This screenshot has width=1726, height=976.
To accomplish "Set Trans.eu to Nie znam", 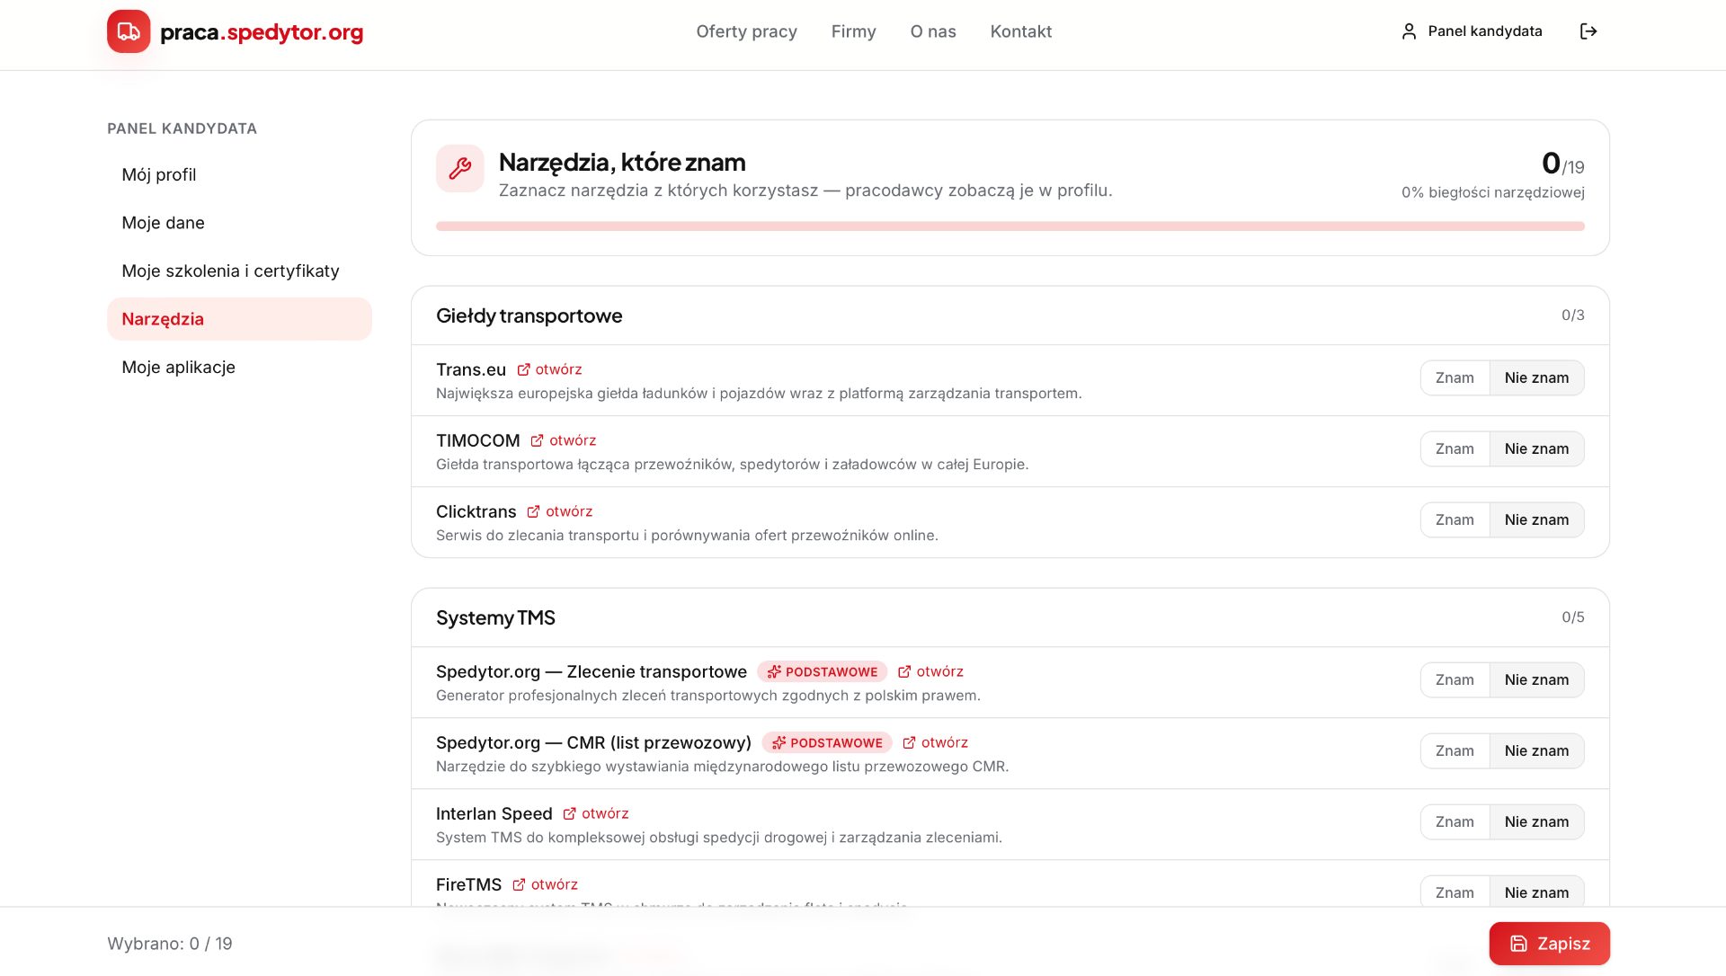I will [1536, 377].
